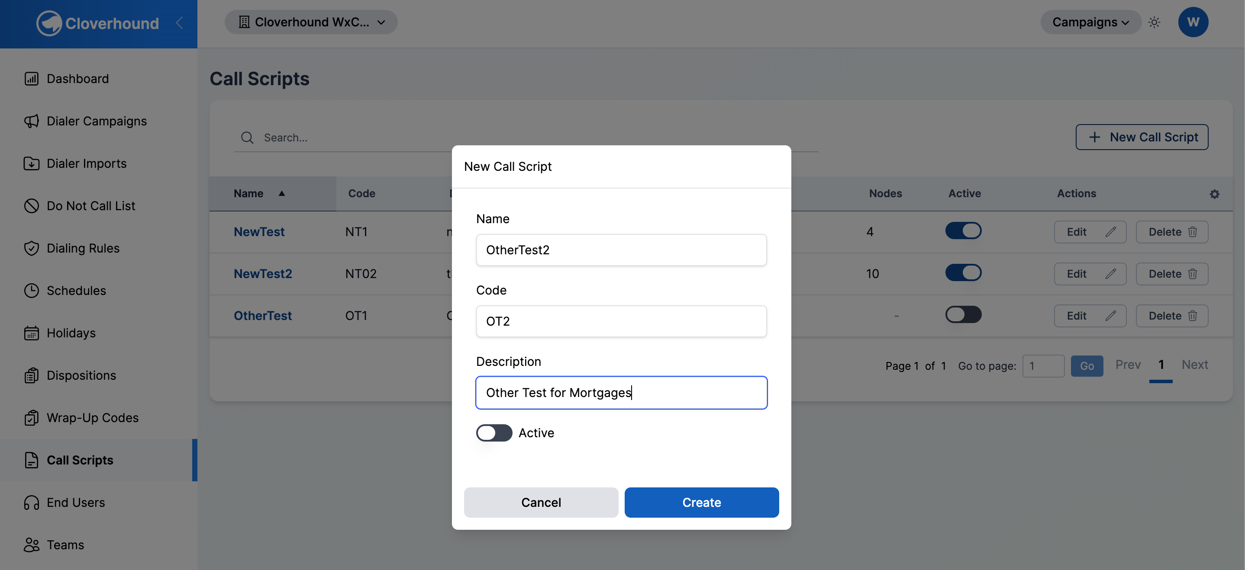
Task: Click the Create button
Action: click(701, 503)
